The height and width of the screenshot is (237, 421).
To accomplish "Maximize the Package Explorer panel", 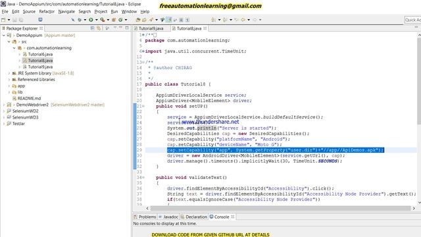I will (127, 28).
